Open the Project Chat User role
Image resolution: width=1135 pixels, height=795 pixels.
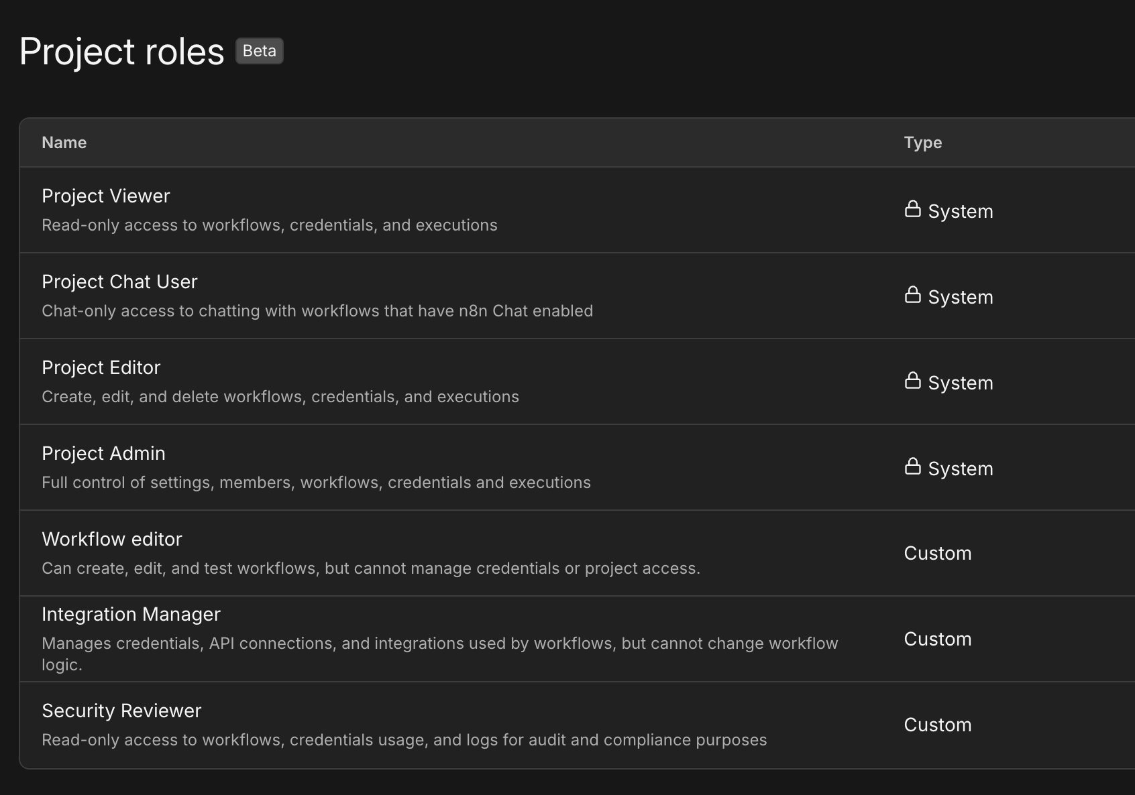point(119,282)
